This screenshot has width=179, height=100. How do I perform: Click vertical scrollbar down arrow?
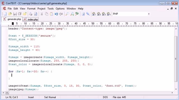pos(176,89)
